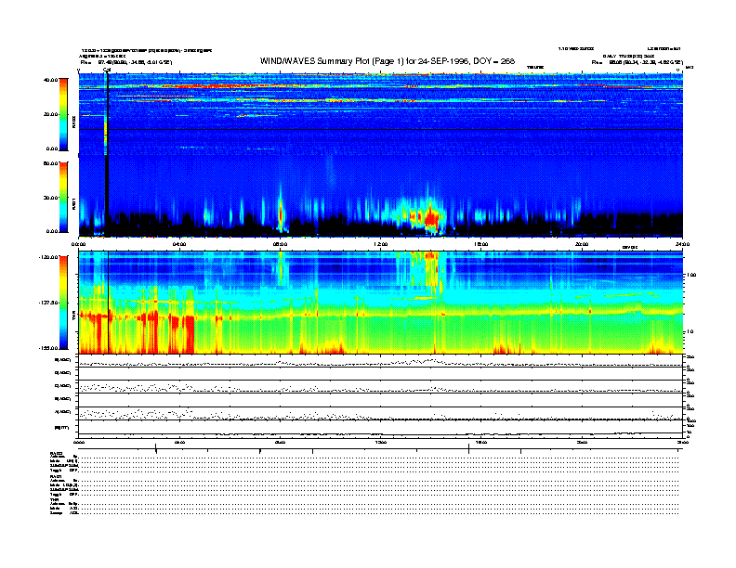The width and height of the screenshot is (736, 568).
Task: Click 04:00 on the RAD1 time axis
Action: click(x=179, y=244)
